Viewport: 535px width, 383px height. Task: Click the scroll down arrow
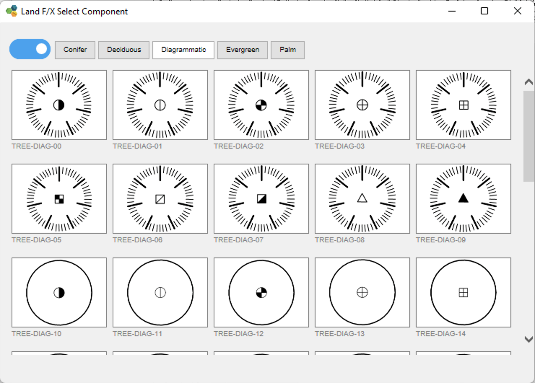point(529,339)
